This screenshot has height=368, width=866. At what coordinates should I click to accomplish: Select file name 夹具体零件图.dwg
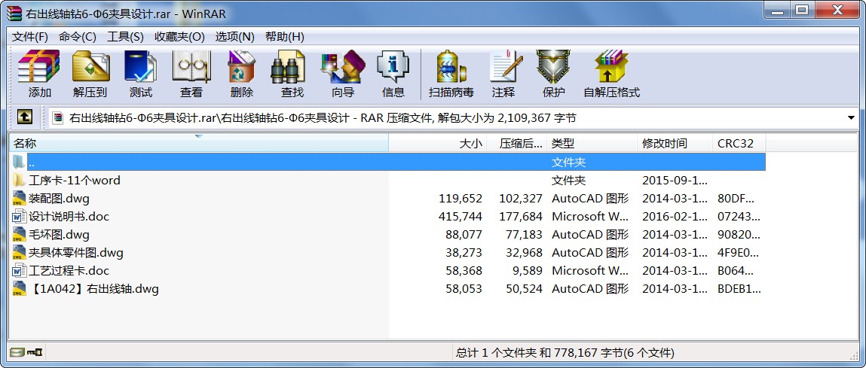pyautogui.click(x=76, y=253)
